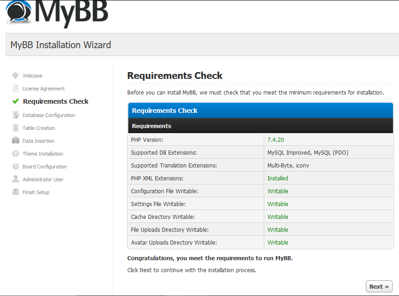Select the License Agreement step label
This screenshot has height=296, width=399.
coord(44,89)
